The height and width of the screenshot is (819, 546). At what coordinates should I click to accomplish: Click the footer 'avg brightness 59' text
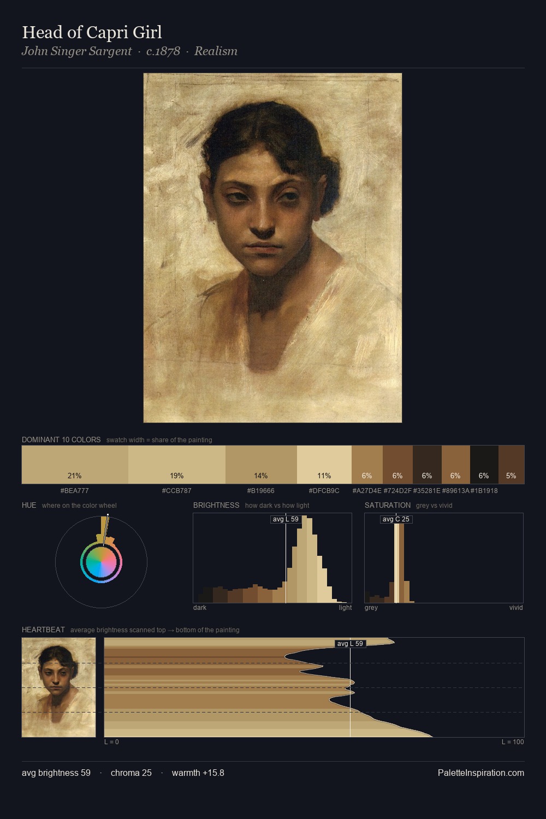pyautogui.click(x=56, y=773)
